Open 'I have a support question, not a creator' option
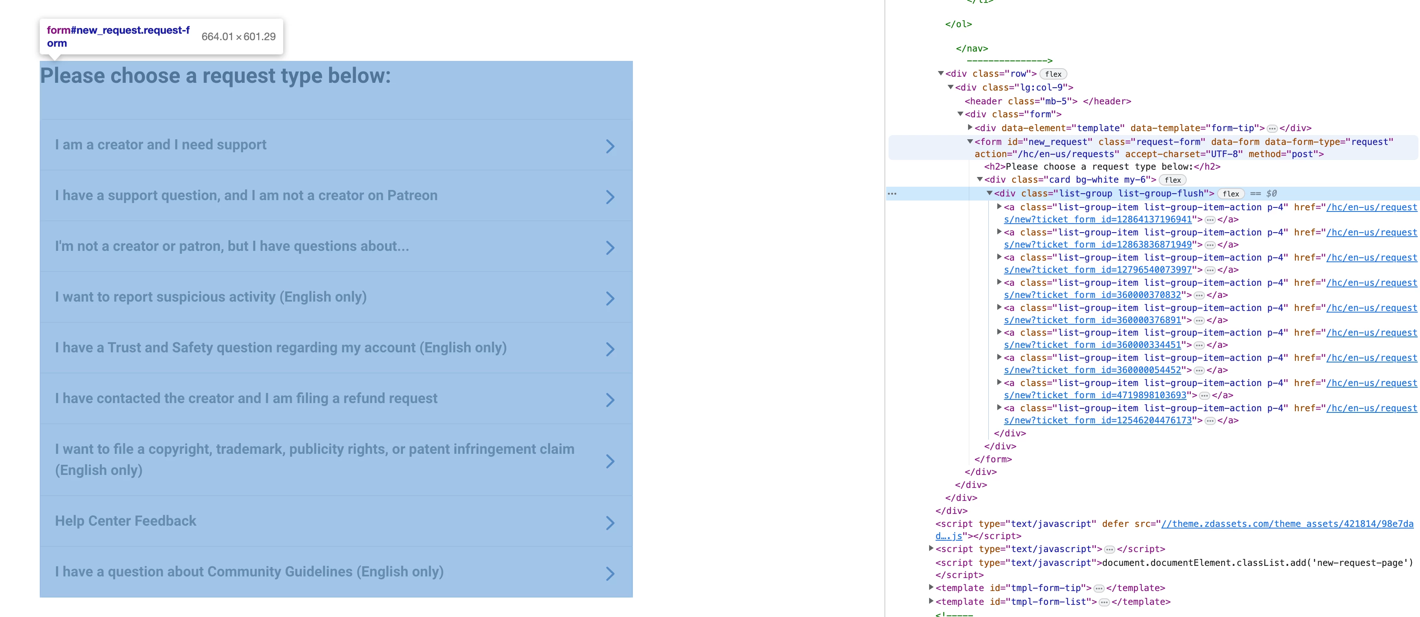 pyautogui.click(x=246, y=196)
